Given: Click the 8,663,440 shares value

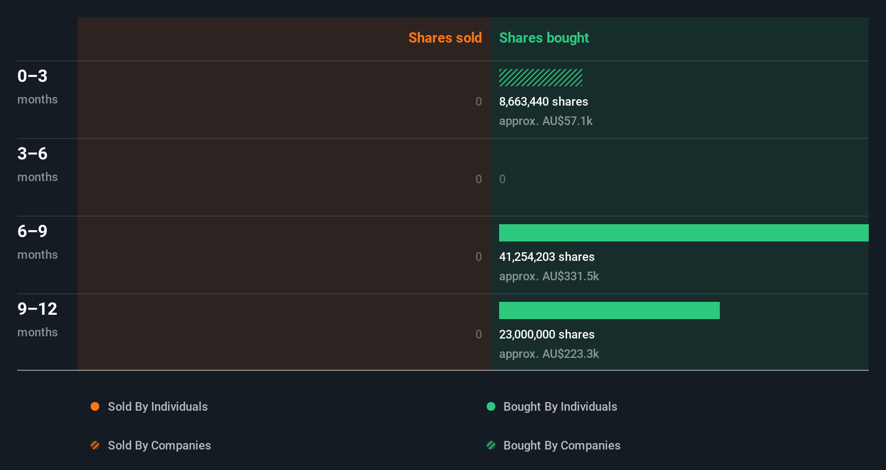Looking at the screenshot, I should tap(543, 101).
